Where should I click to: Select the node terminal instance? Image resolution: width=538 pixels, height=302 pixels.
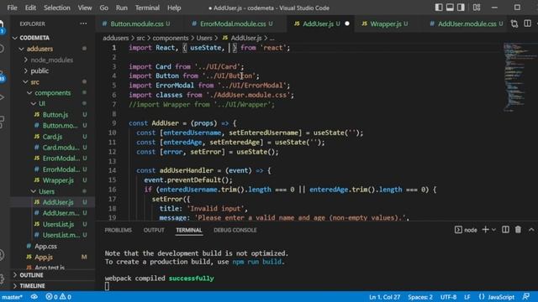point(466,230)
